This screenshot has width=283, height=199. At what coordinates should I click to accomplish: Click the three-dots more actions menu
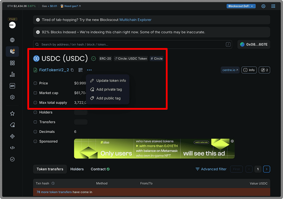coord(89,70)
